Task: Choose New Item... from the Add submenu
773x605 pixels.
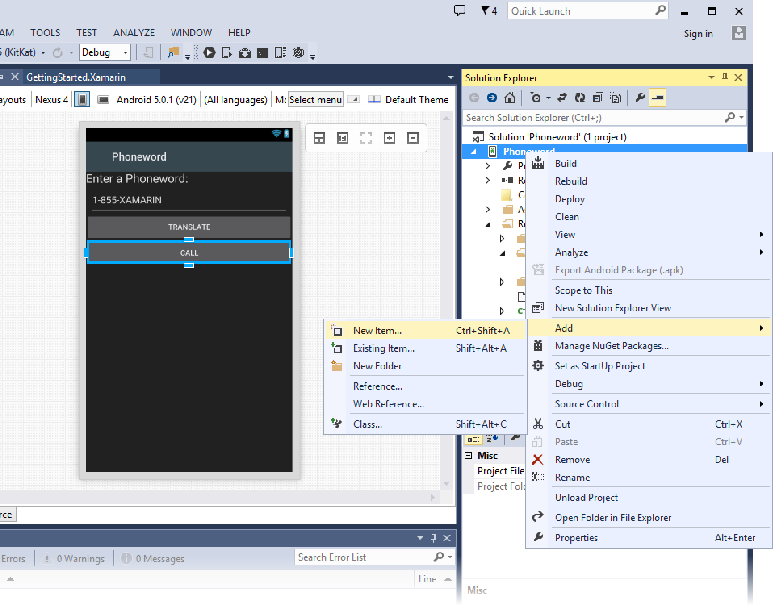Action: (377, 330)
